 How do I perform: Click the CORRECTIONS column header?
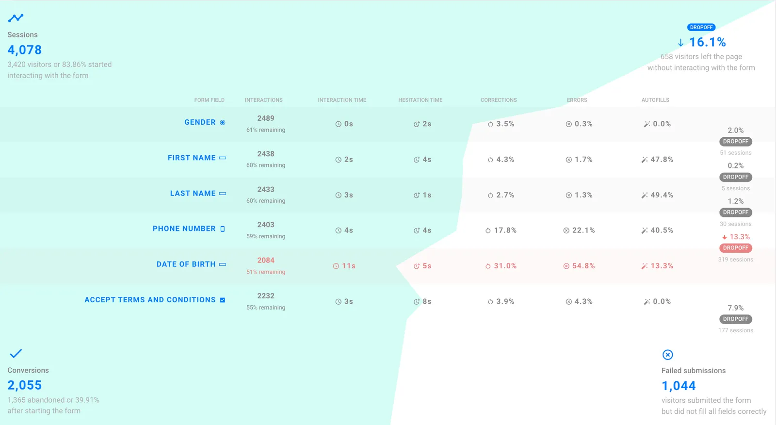point(499,100)
